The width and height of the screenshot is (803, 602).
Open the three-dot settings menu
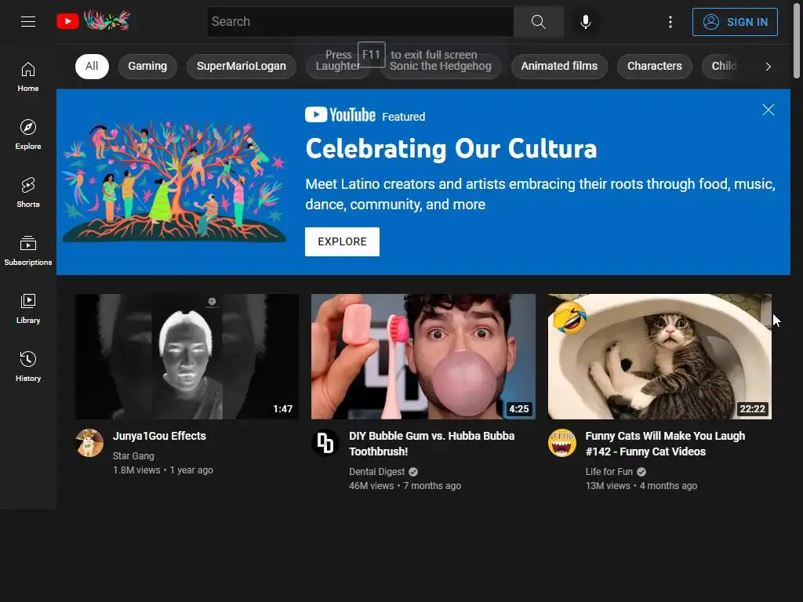click(x=670, y=21)
